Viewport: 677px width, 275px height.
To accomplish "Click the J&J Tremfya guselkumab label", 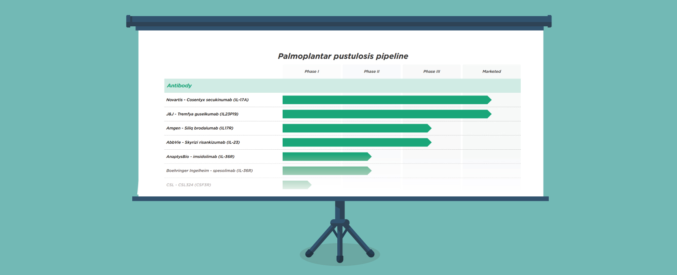I will tap(202, 114).
